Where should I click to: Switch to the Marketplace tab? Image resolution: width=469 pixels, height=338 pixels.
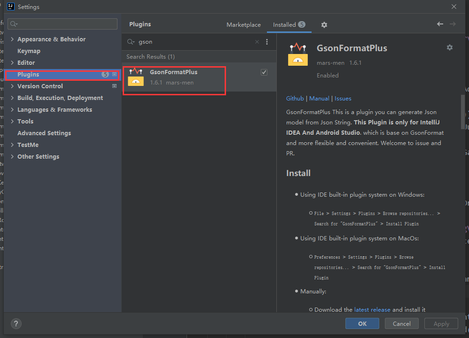tap(243, 25)
